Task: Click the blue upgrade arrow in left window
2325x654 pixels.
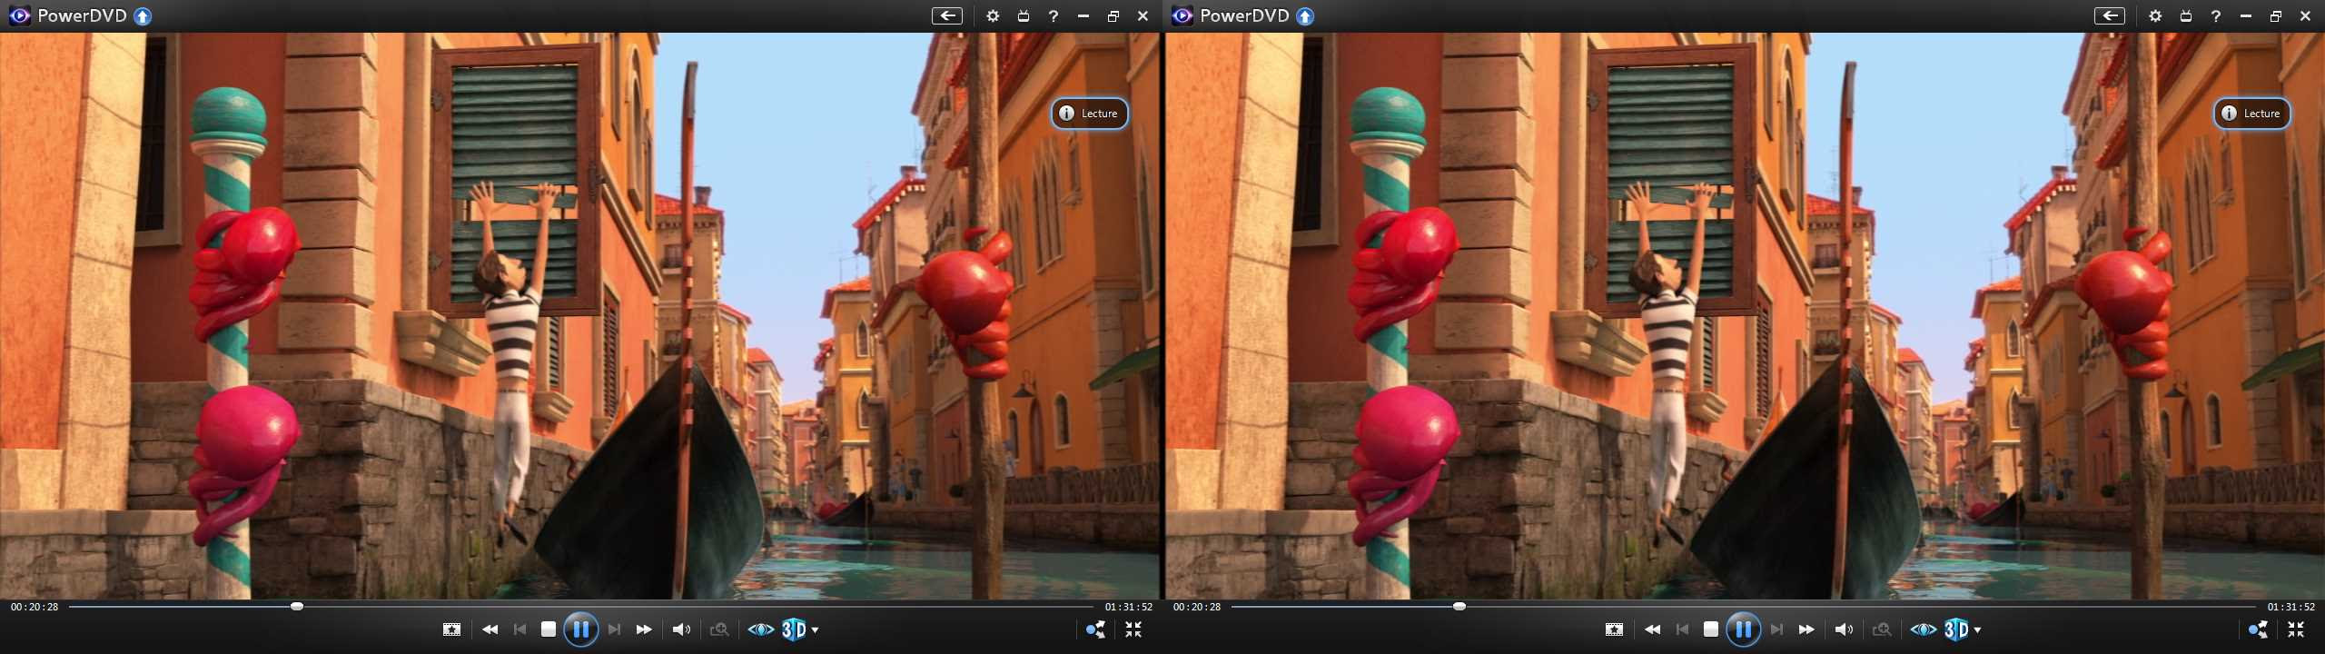Action: coord(143,15)
